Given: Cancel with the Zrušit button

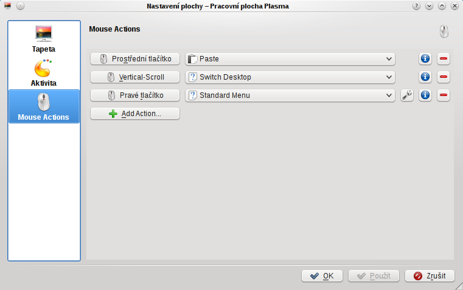Looking at the screenshot, I should [430, 276].
